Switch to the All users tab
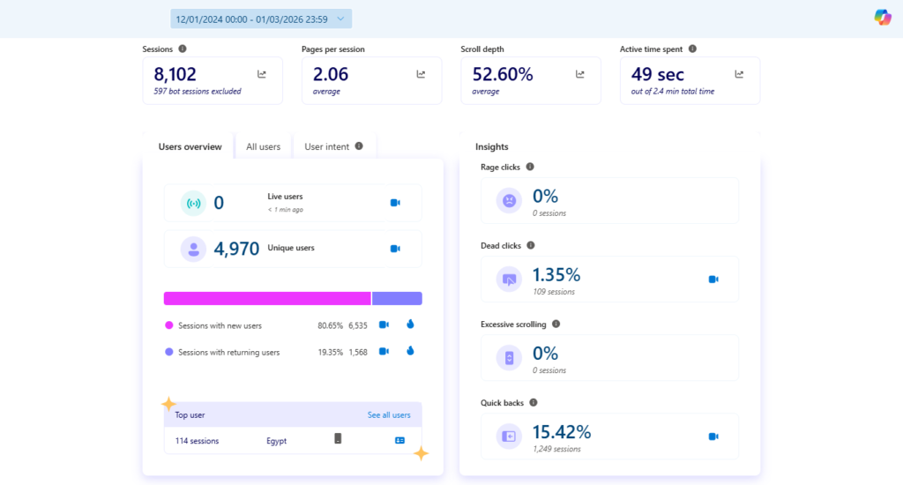903x485 pixels. [263, 147]
